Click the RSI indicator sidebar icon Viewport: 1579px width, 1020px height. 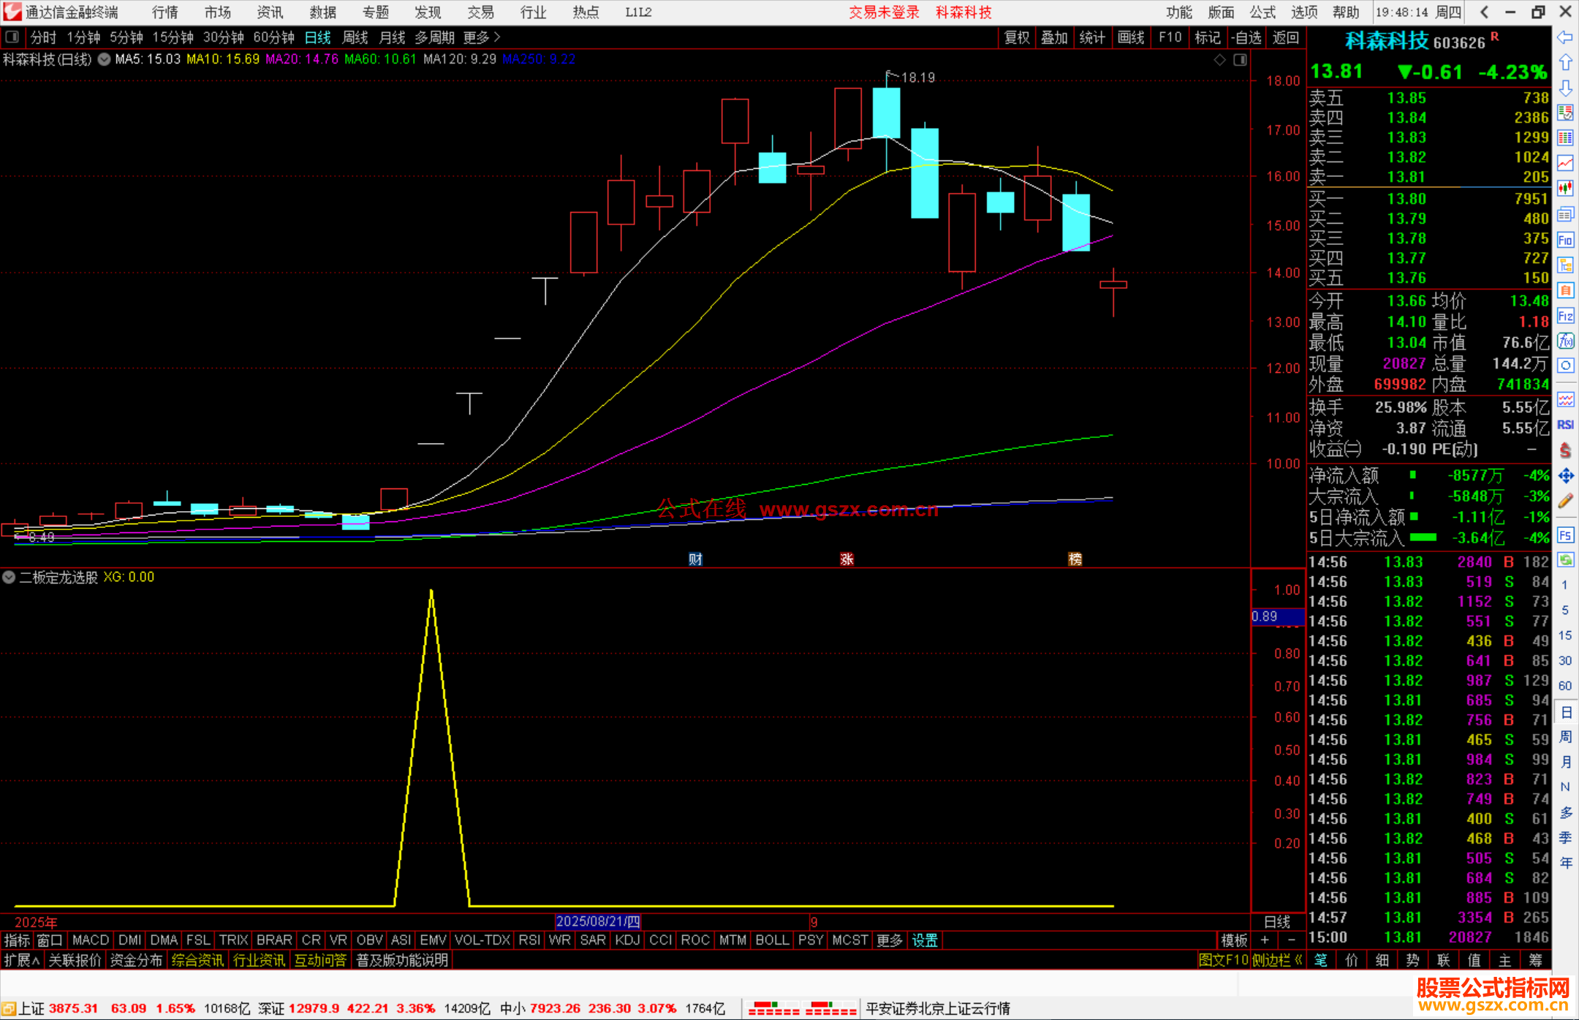[x=1565, y=425]
